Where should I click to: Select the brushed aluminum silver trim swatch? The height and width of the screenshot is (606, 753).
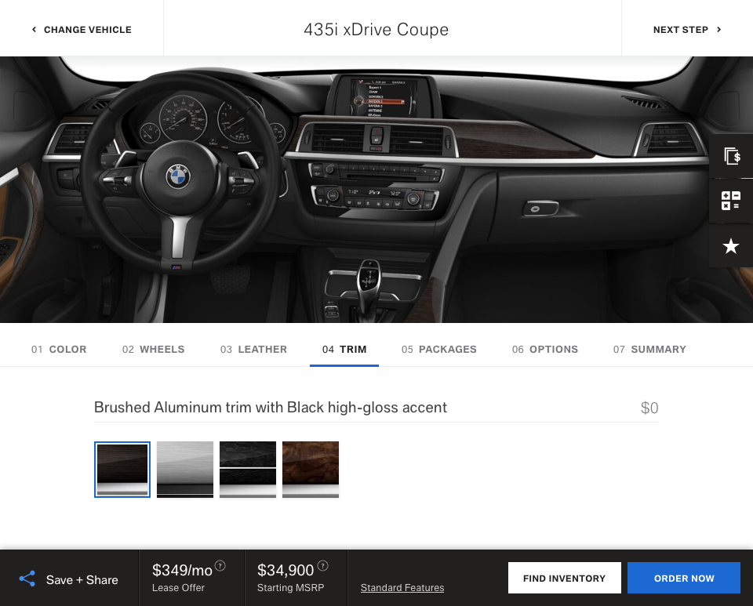[185, 470]
